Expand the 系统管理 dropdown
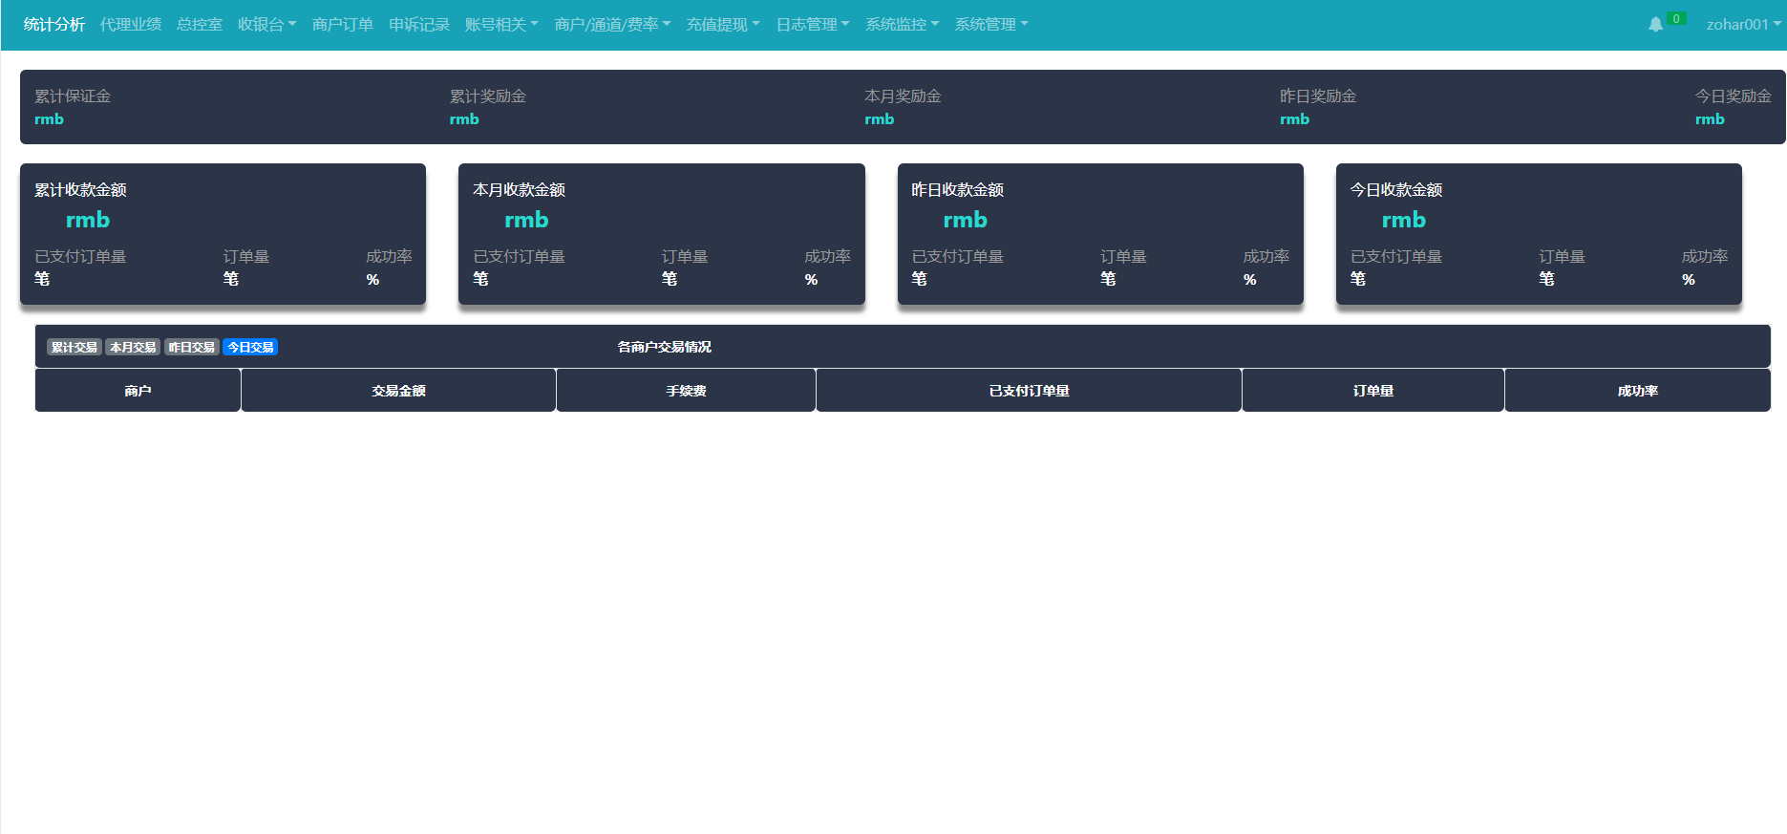The image size is (1787, 834). coord(991,25)
